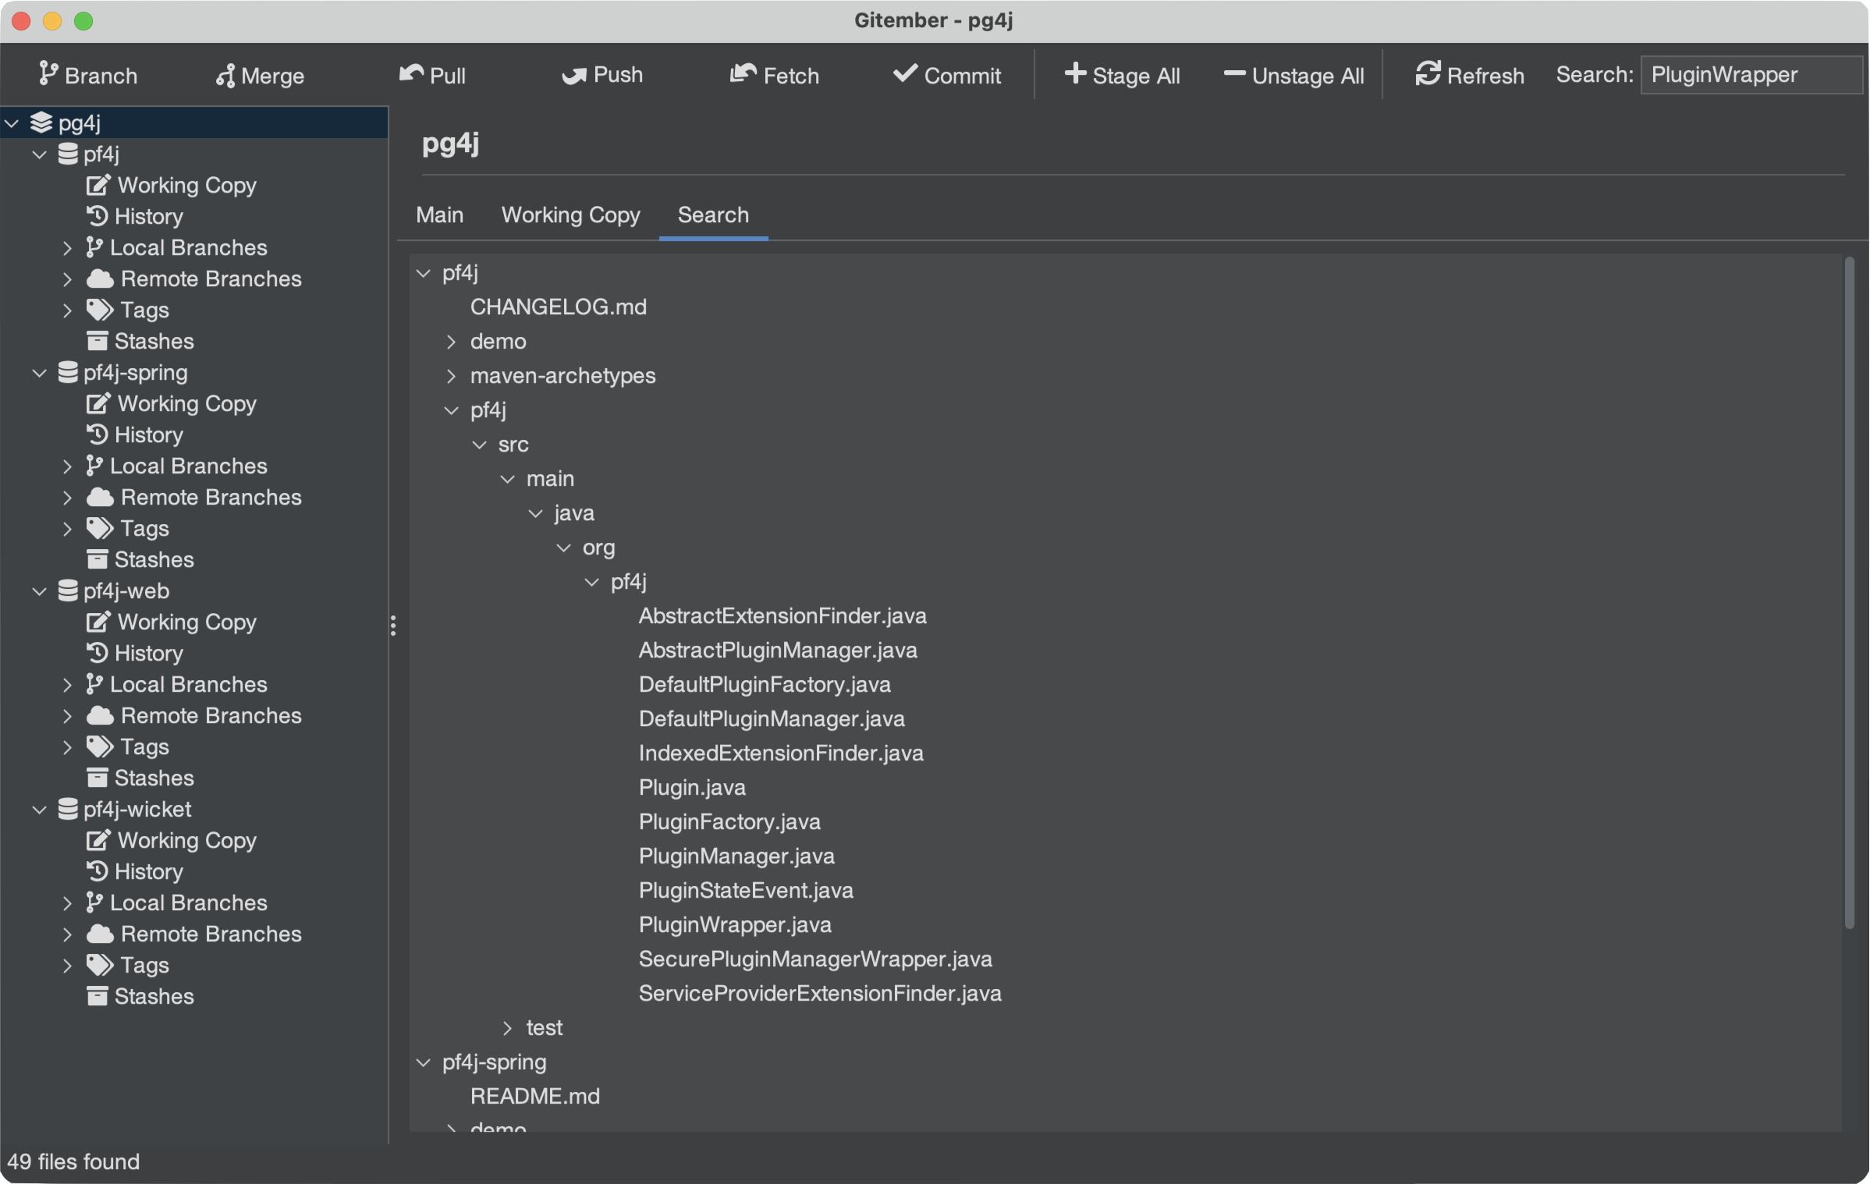The height and width of the screenshot is (1184, 1870).
Task: Select CHANGELOG.md in search results
Action: point(558,307)
